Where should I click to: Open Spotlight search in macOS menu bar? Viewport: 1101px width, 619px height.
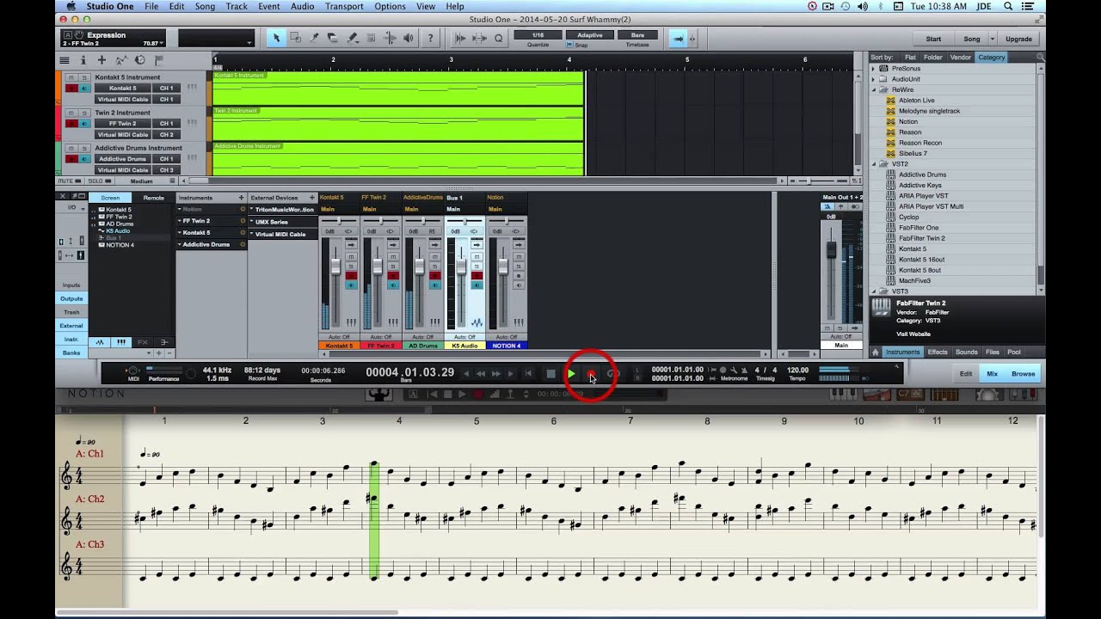coord(1007,6)
